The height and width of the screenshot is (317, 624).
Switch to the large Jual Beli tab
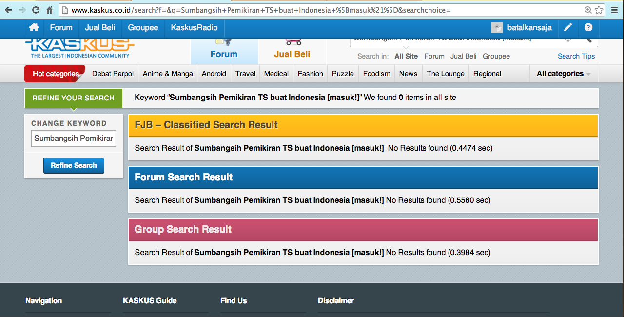[x=292, y=51]
